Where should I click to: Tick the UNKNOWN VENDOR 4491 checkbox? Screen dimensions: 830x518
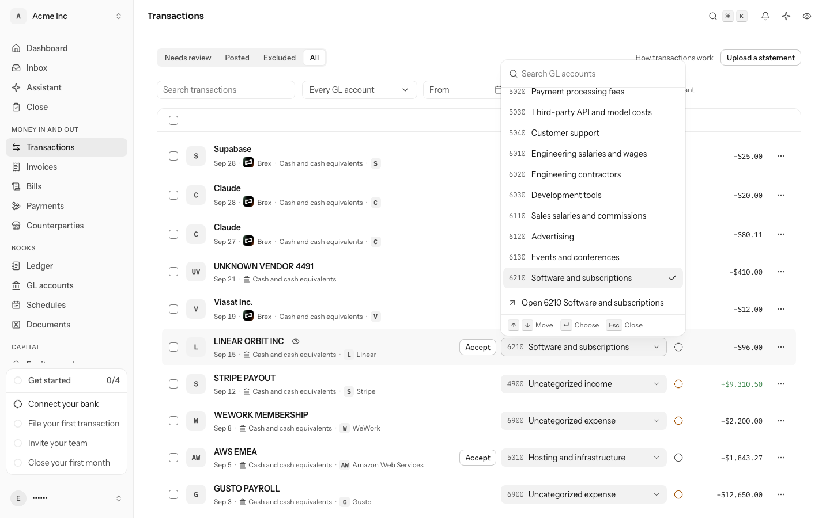[x=173, y=272]
